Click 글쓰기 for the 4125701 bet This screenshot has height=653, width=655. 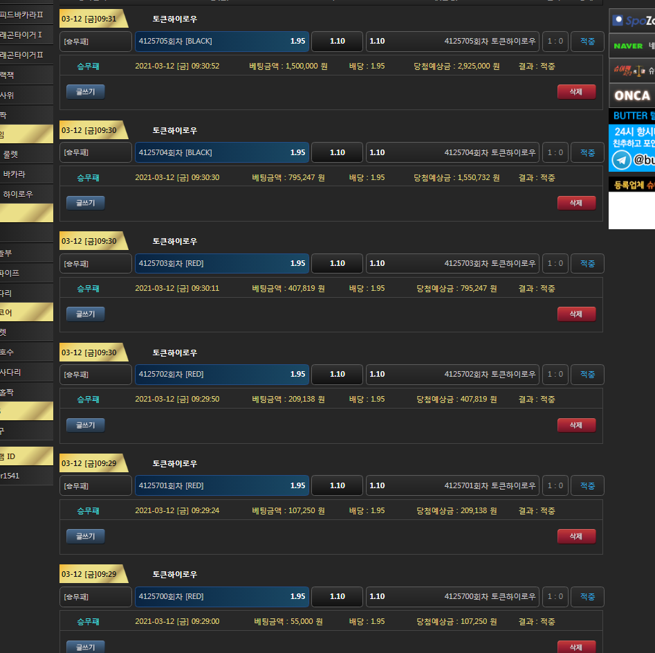click(x=86, y=536)
